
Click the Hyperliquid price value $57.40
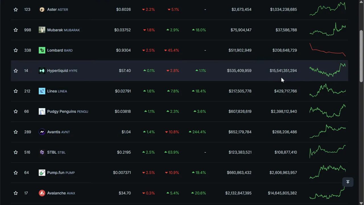(x=125, y=70)
